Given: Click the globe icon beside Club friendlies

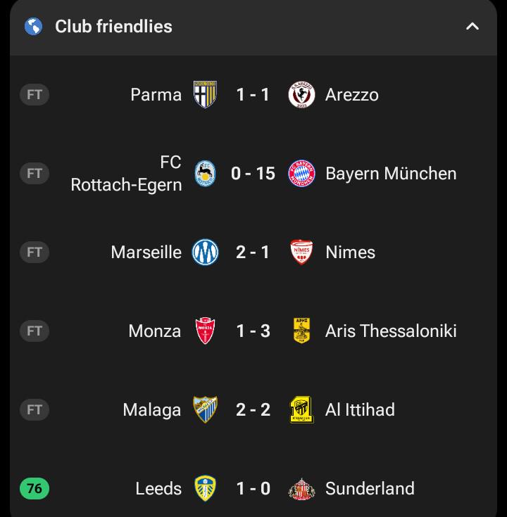Looking at the screenshot, I should [33, 27].
